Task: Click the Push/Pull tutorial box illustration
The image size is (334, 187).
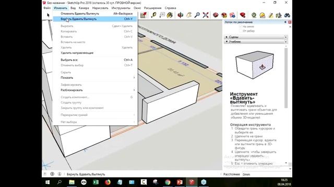Action: coord(255,65)
